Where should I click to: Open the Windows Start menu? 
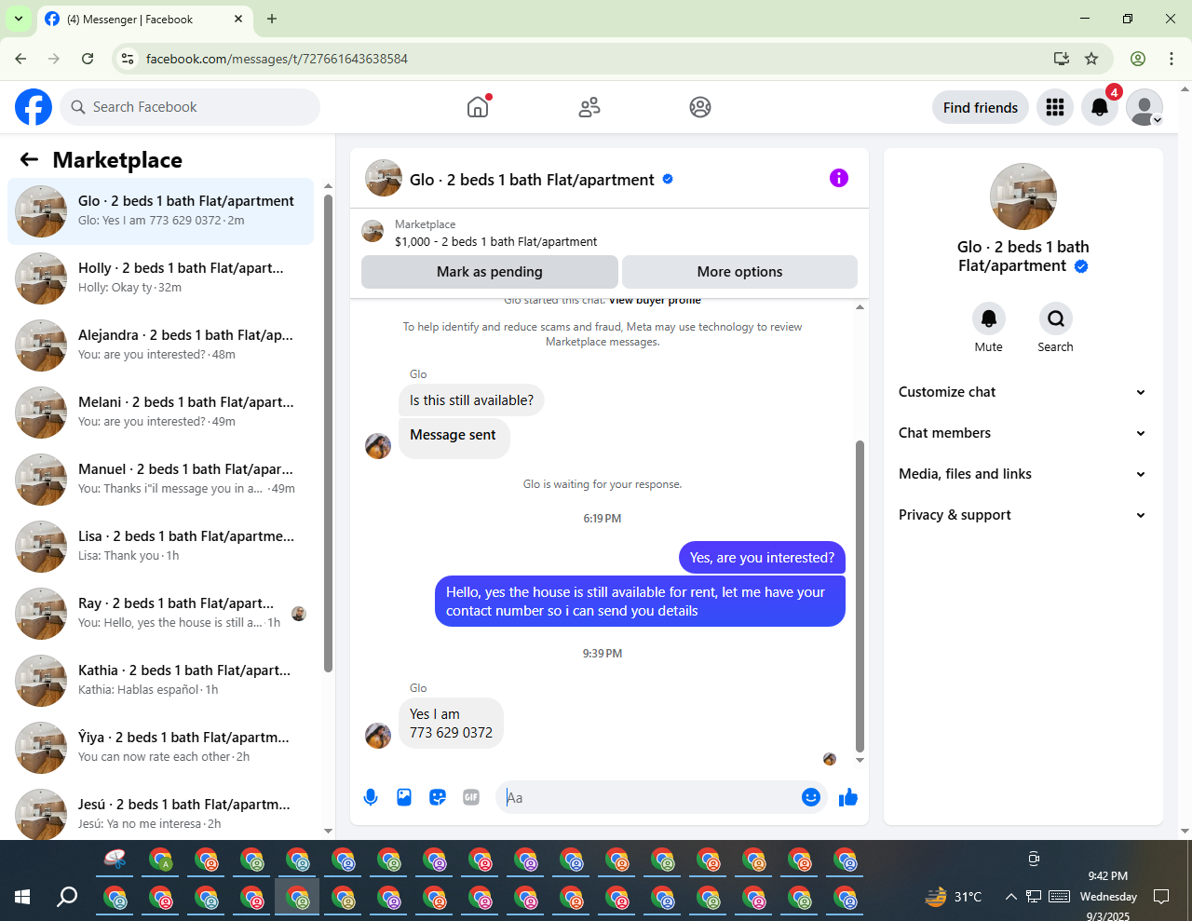pos(22,897)
